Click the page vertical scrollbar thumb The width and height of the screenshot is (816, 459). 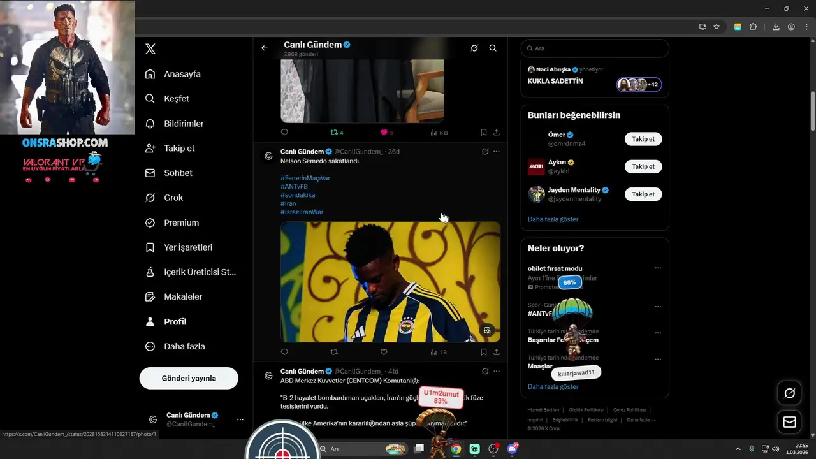(812, 112)
